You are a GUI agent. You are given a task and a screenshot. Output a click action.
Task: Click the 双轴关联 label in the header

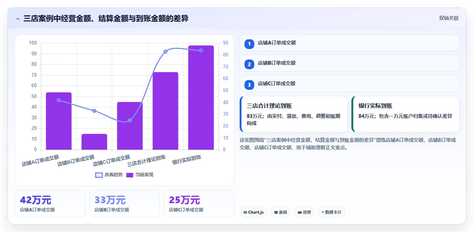(449, 18)
